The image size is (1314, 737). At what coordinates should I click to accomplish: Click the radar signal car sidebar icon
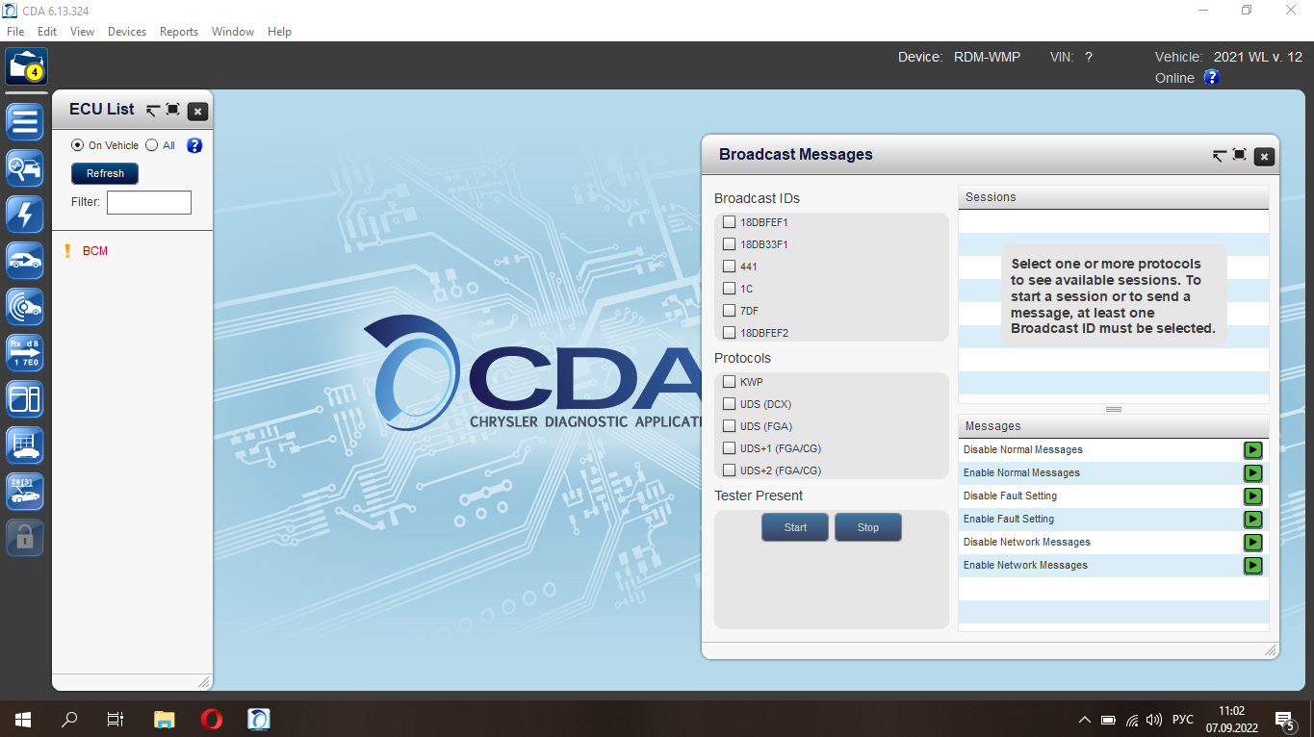pyautogui.click(x=25, y=307)
